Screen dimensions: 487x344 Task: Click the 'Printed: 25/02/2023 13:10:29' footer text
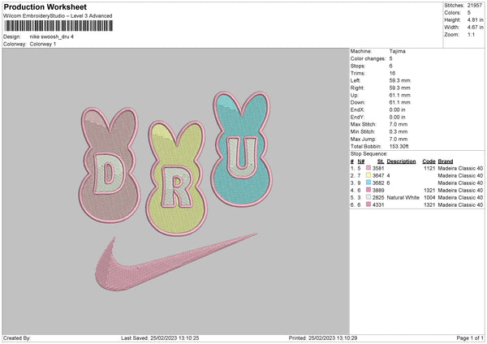(x=323, y=338)
